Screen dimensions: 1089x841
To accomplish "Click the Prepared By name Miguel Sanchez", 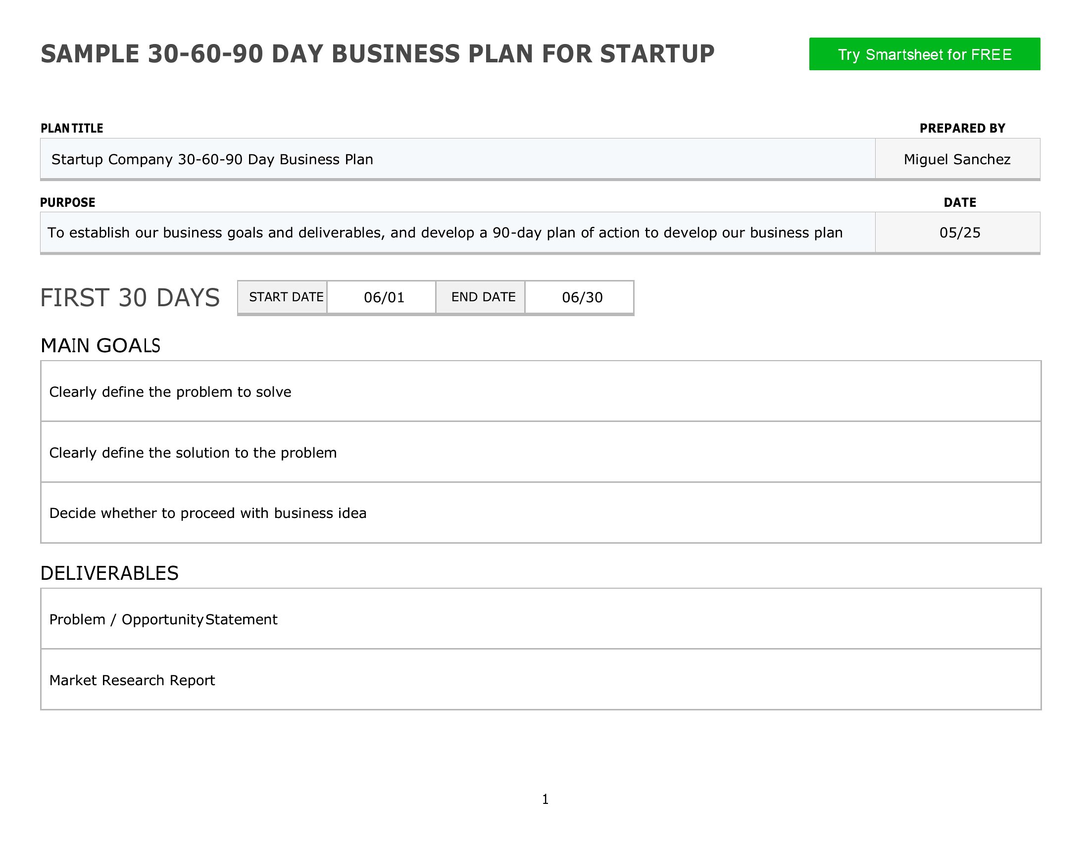I will [x=957, y=159].
